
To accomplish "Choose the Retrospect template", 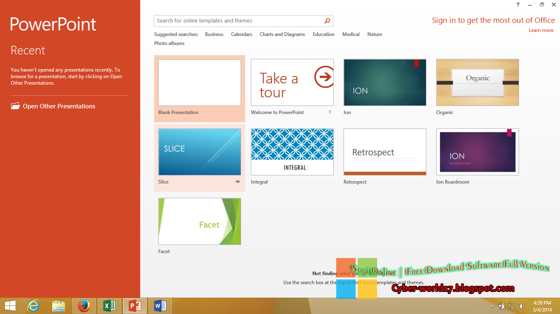I will pyautogui.click(x=385, y=152).
